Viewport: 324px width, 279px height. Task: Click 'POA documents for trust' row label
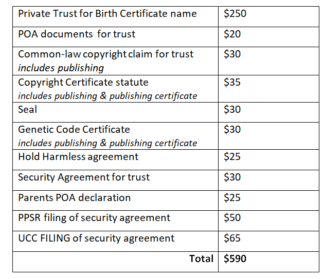[77, 34]
